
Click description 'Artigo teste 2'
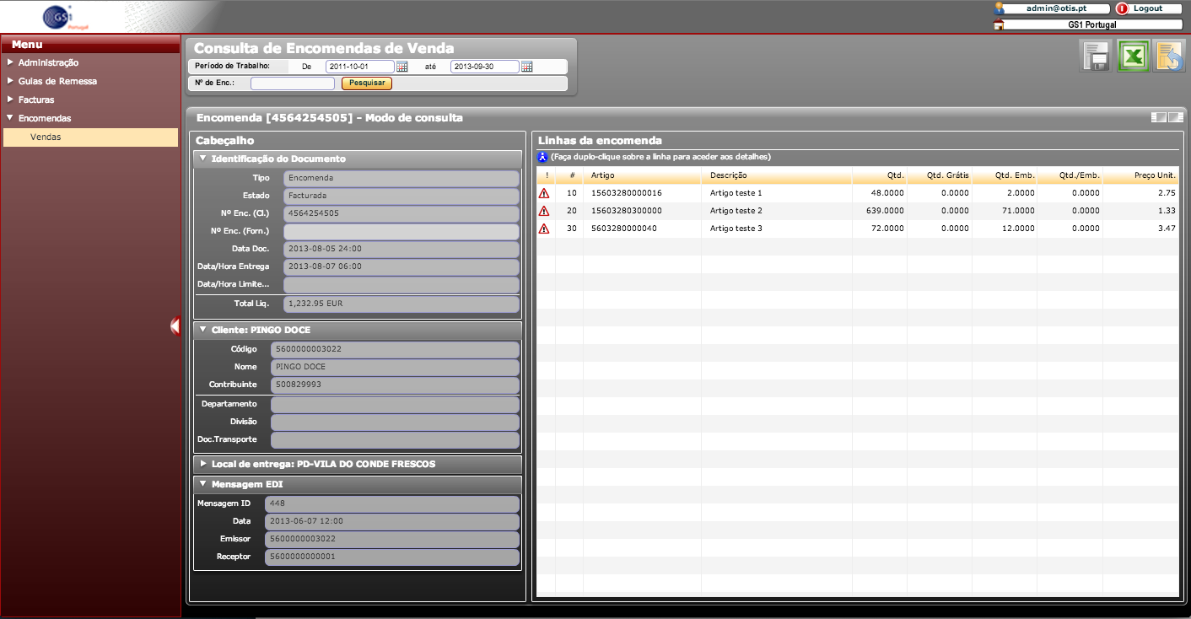click(x=736, y=211)
